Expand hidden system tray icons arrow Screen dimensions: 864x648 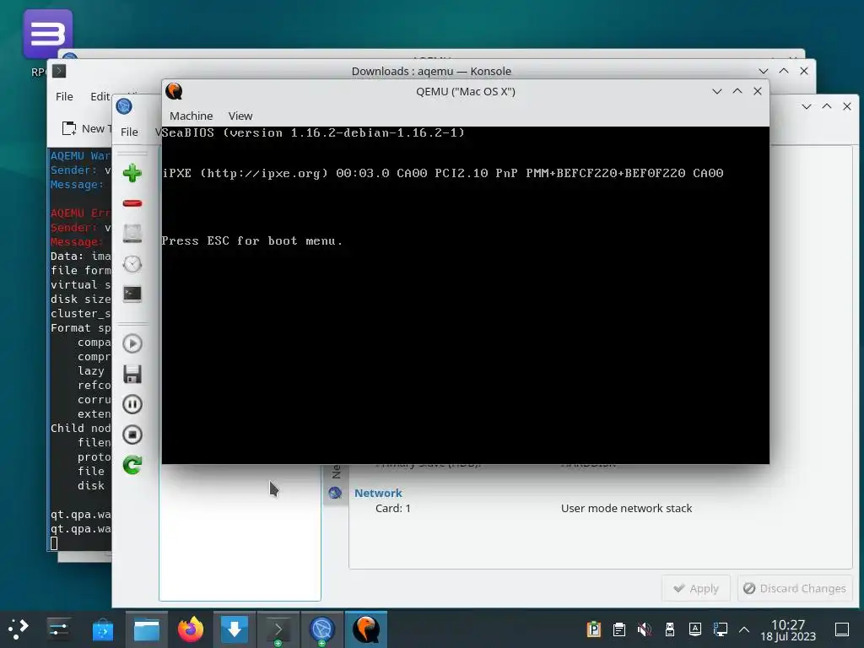(744, 629)
